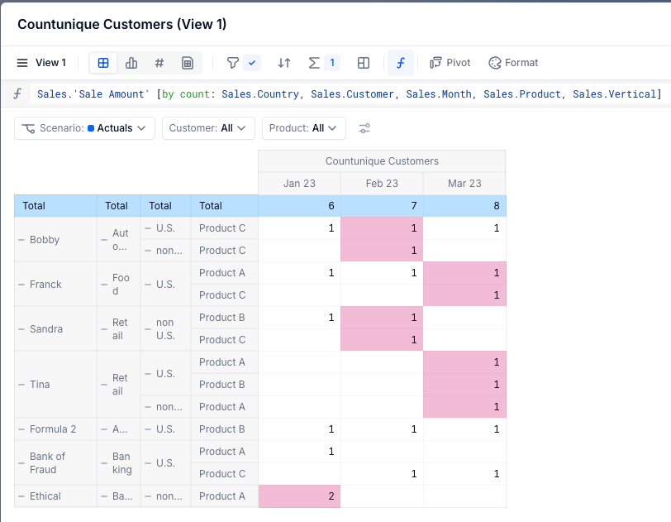
Task: Click the Total cell for Feb 23 showing 7
Action: pos(382,206)
